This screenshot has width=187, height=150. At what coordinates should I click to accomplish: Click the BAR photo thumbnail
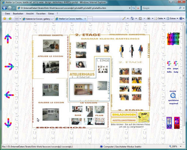(x=77, y=109)
